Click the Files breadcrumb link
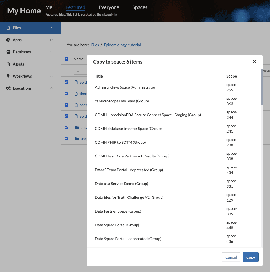Screen dimensions: 270x272 95,45
